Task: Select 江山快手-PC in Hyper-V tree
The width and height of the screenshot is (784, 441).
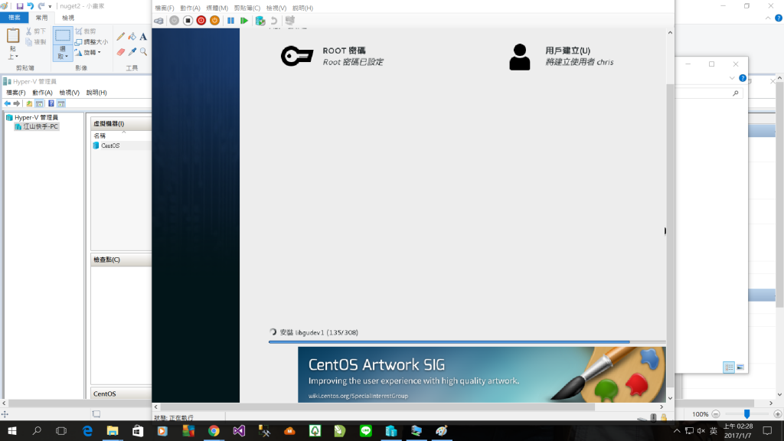Action: pyautogui.click(x=37, y=126)
